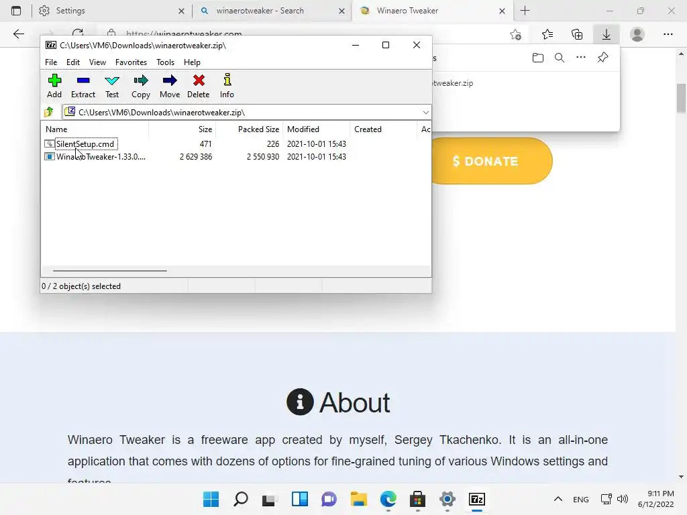Expand the 7-Zip address path dropdown
Viewport: 687px width, 515px height.
(425, 113)
